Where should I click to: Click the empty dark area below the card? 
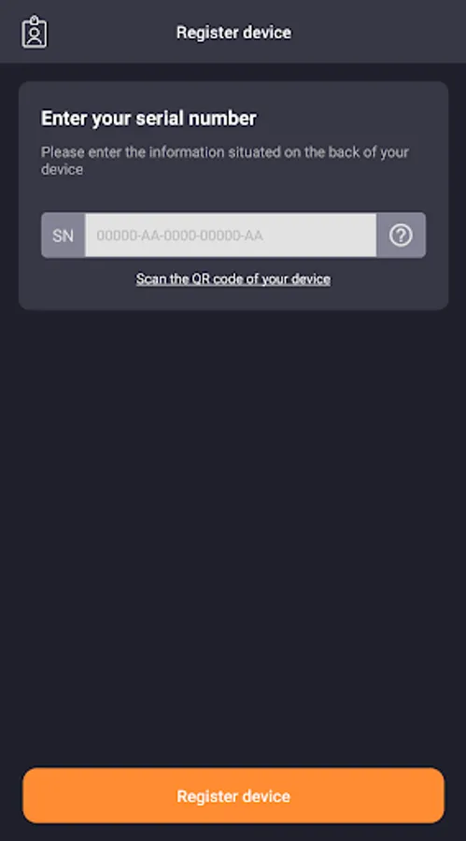coord(233,536)
